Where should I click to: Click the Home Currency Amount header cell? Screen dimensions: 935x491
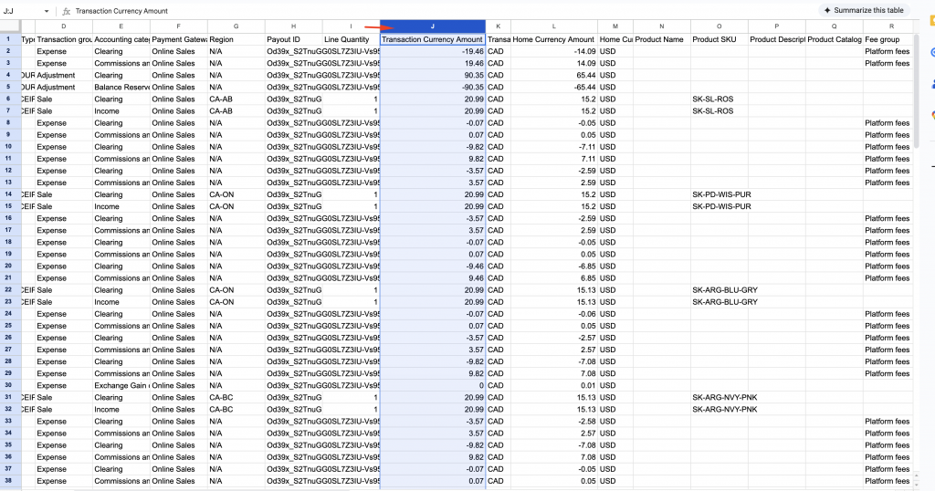(553, 40)
